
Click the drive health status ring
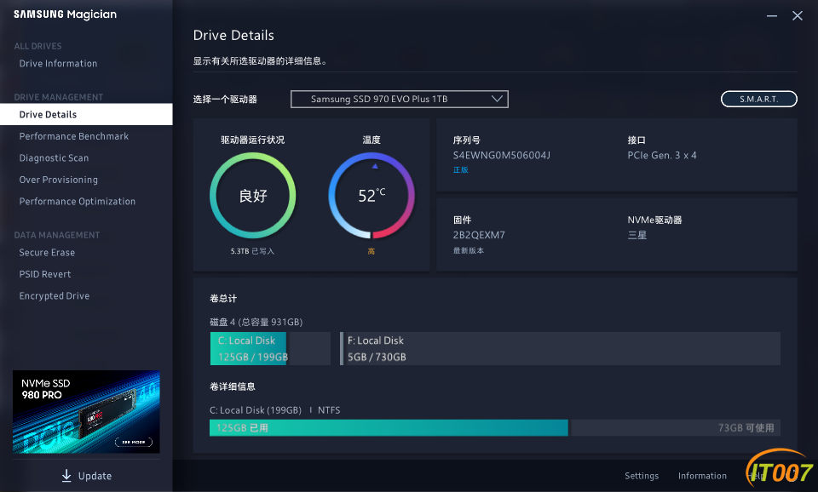(x=252, y=196)
